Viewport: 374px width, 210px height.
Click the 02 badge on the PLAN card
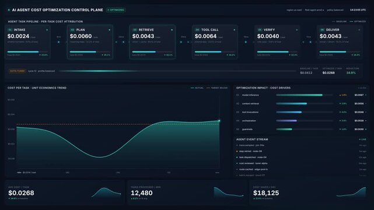pyautogui.click(x=72, y=30)
